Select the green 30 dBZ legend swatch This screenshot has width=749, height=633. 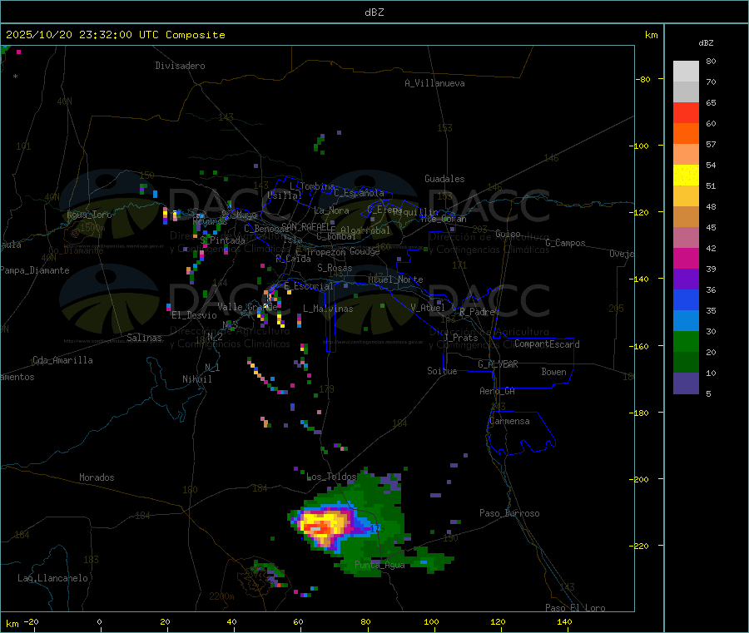(686, 341)
